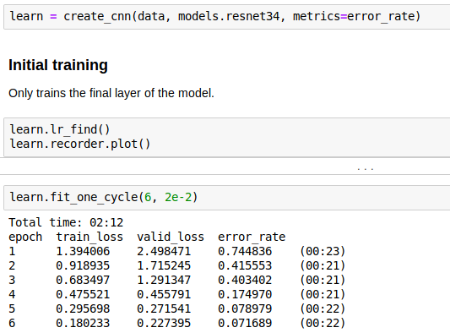Click the valid loss value 0.455791
This screenshot has height=333, width=450.
tap(164, 294)
